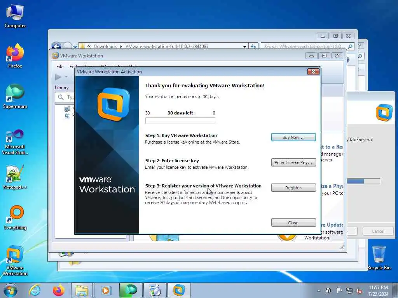Close the activation dialog with Close button
Image resolution: width=398 pixels, height=298 pixels.
pyautogui.click(x=293, y=222)
